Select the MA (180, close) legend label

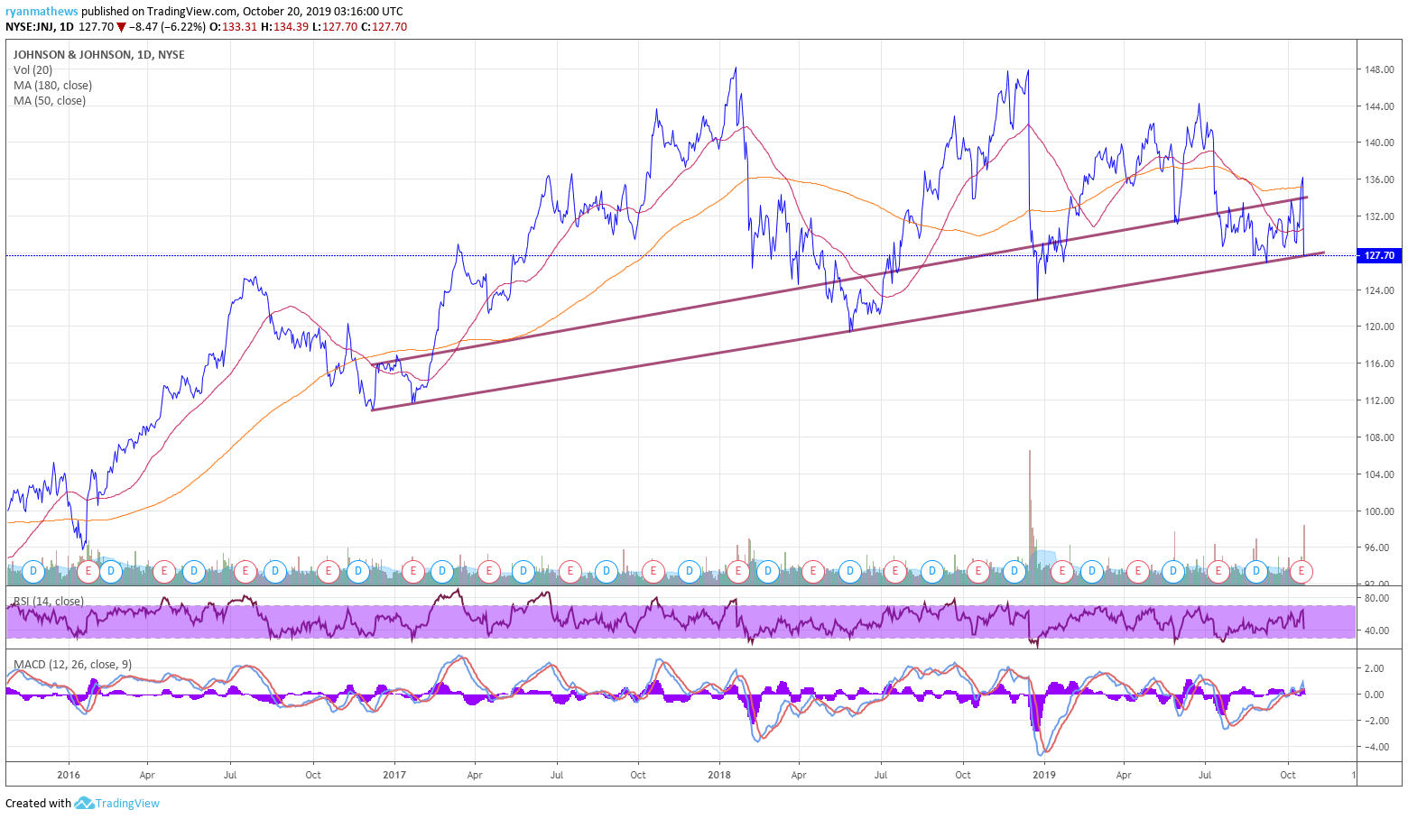click(x=52, y=85)
